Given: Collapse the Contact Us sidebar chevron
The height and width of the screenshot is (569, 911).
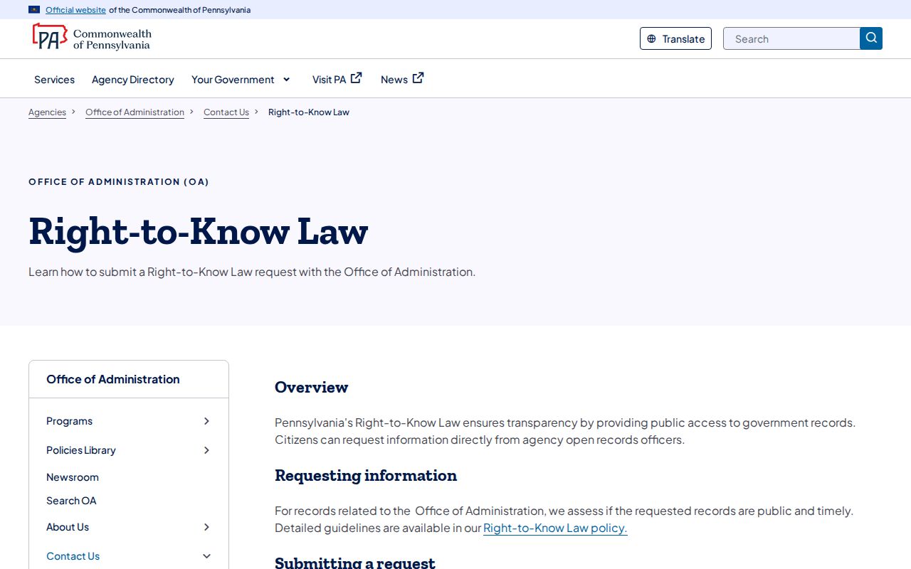Looking at the screenshot, I should 206,556.
